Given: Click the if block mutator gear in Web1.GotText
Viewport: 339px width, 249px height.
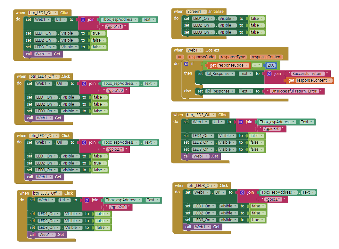Looking at the screenshot, I should point(186,64).
